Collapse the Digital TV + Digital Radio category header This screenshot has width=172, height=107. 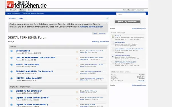[58, 87]
